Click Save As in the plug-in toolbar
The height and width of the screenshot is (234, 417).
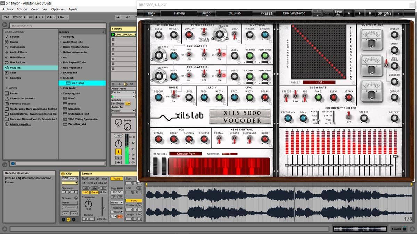[338, 13]
